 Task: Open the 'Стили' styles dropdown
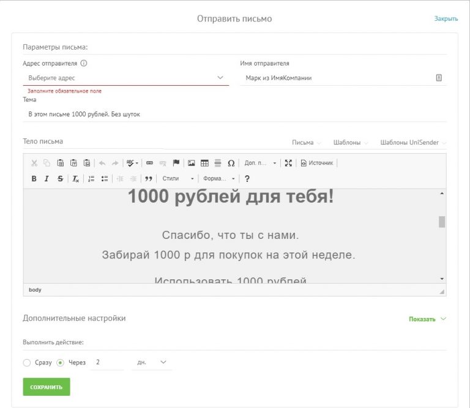coord(177,179)
